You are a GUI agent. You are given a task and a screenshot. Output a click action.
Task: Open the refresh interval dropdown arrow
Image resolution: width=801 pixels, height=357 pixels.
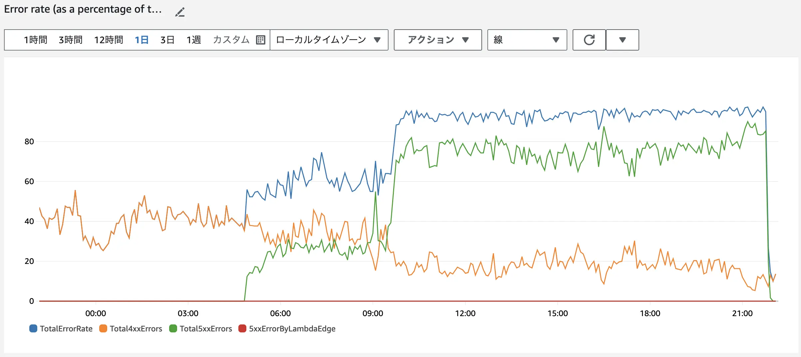point(622,40)
